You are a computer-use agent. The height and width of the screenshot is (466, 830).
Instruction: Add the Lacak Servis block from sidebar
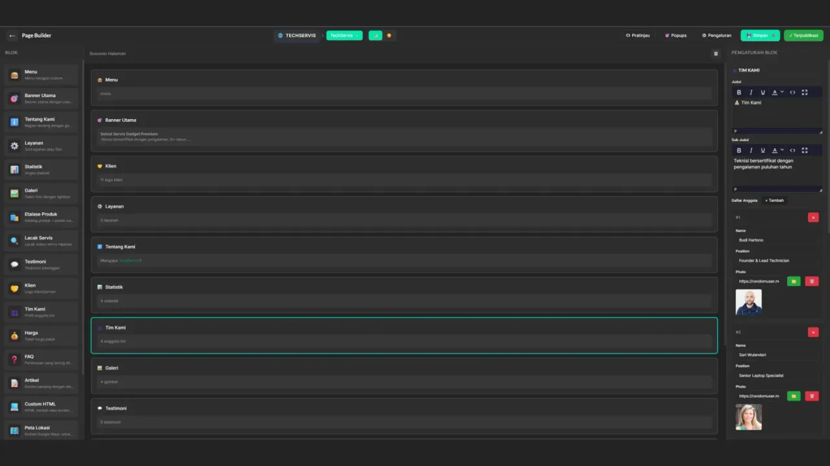click(41, 241)
